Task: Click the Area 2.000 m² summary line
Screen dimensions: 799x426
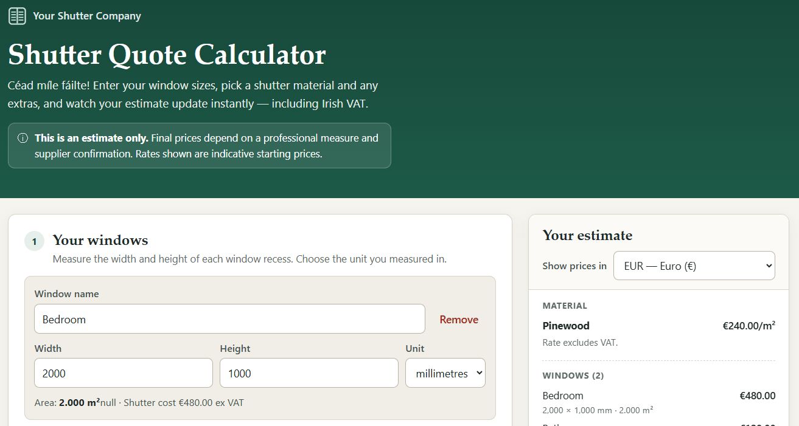Action: click(139, 402)
